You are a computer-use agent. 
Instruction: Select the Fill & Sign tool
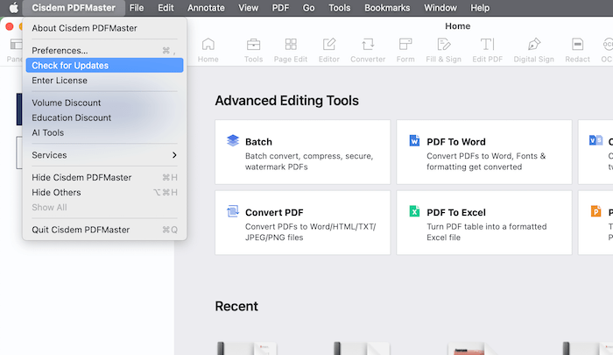point(444,50)
